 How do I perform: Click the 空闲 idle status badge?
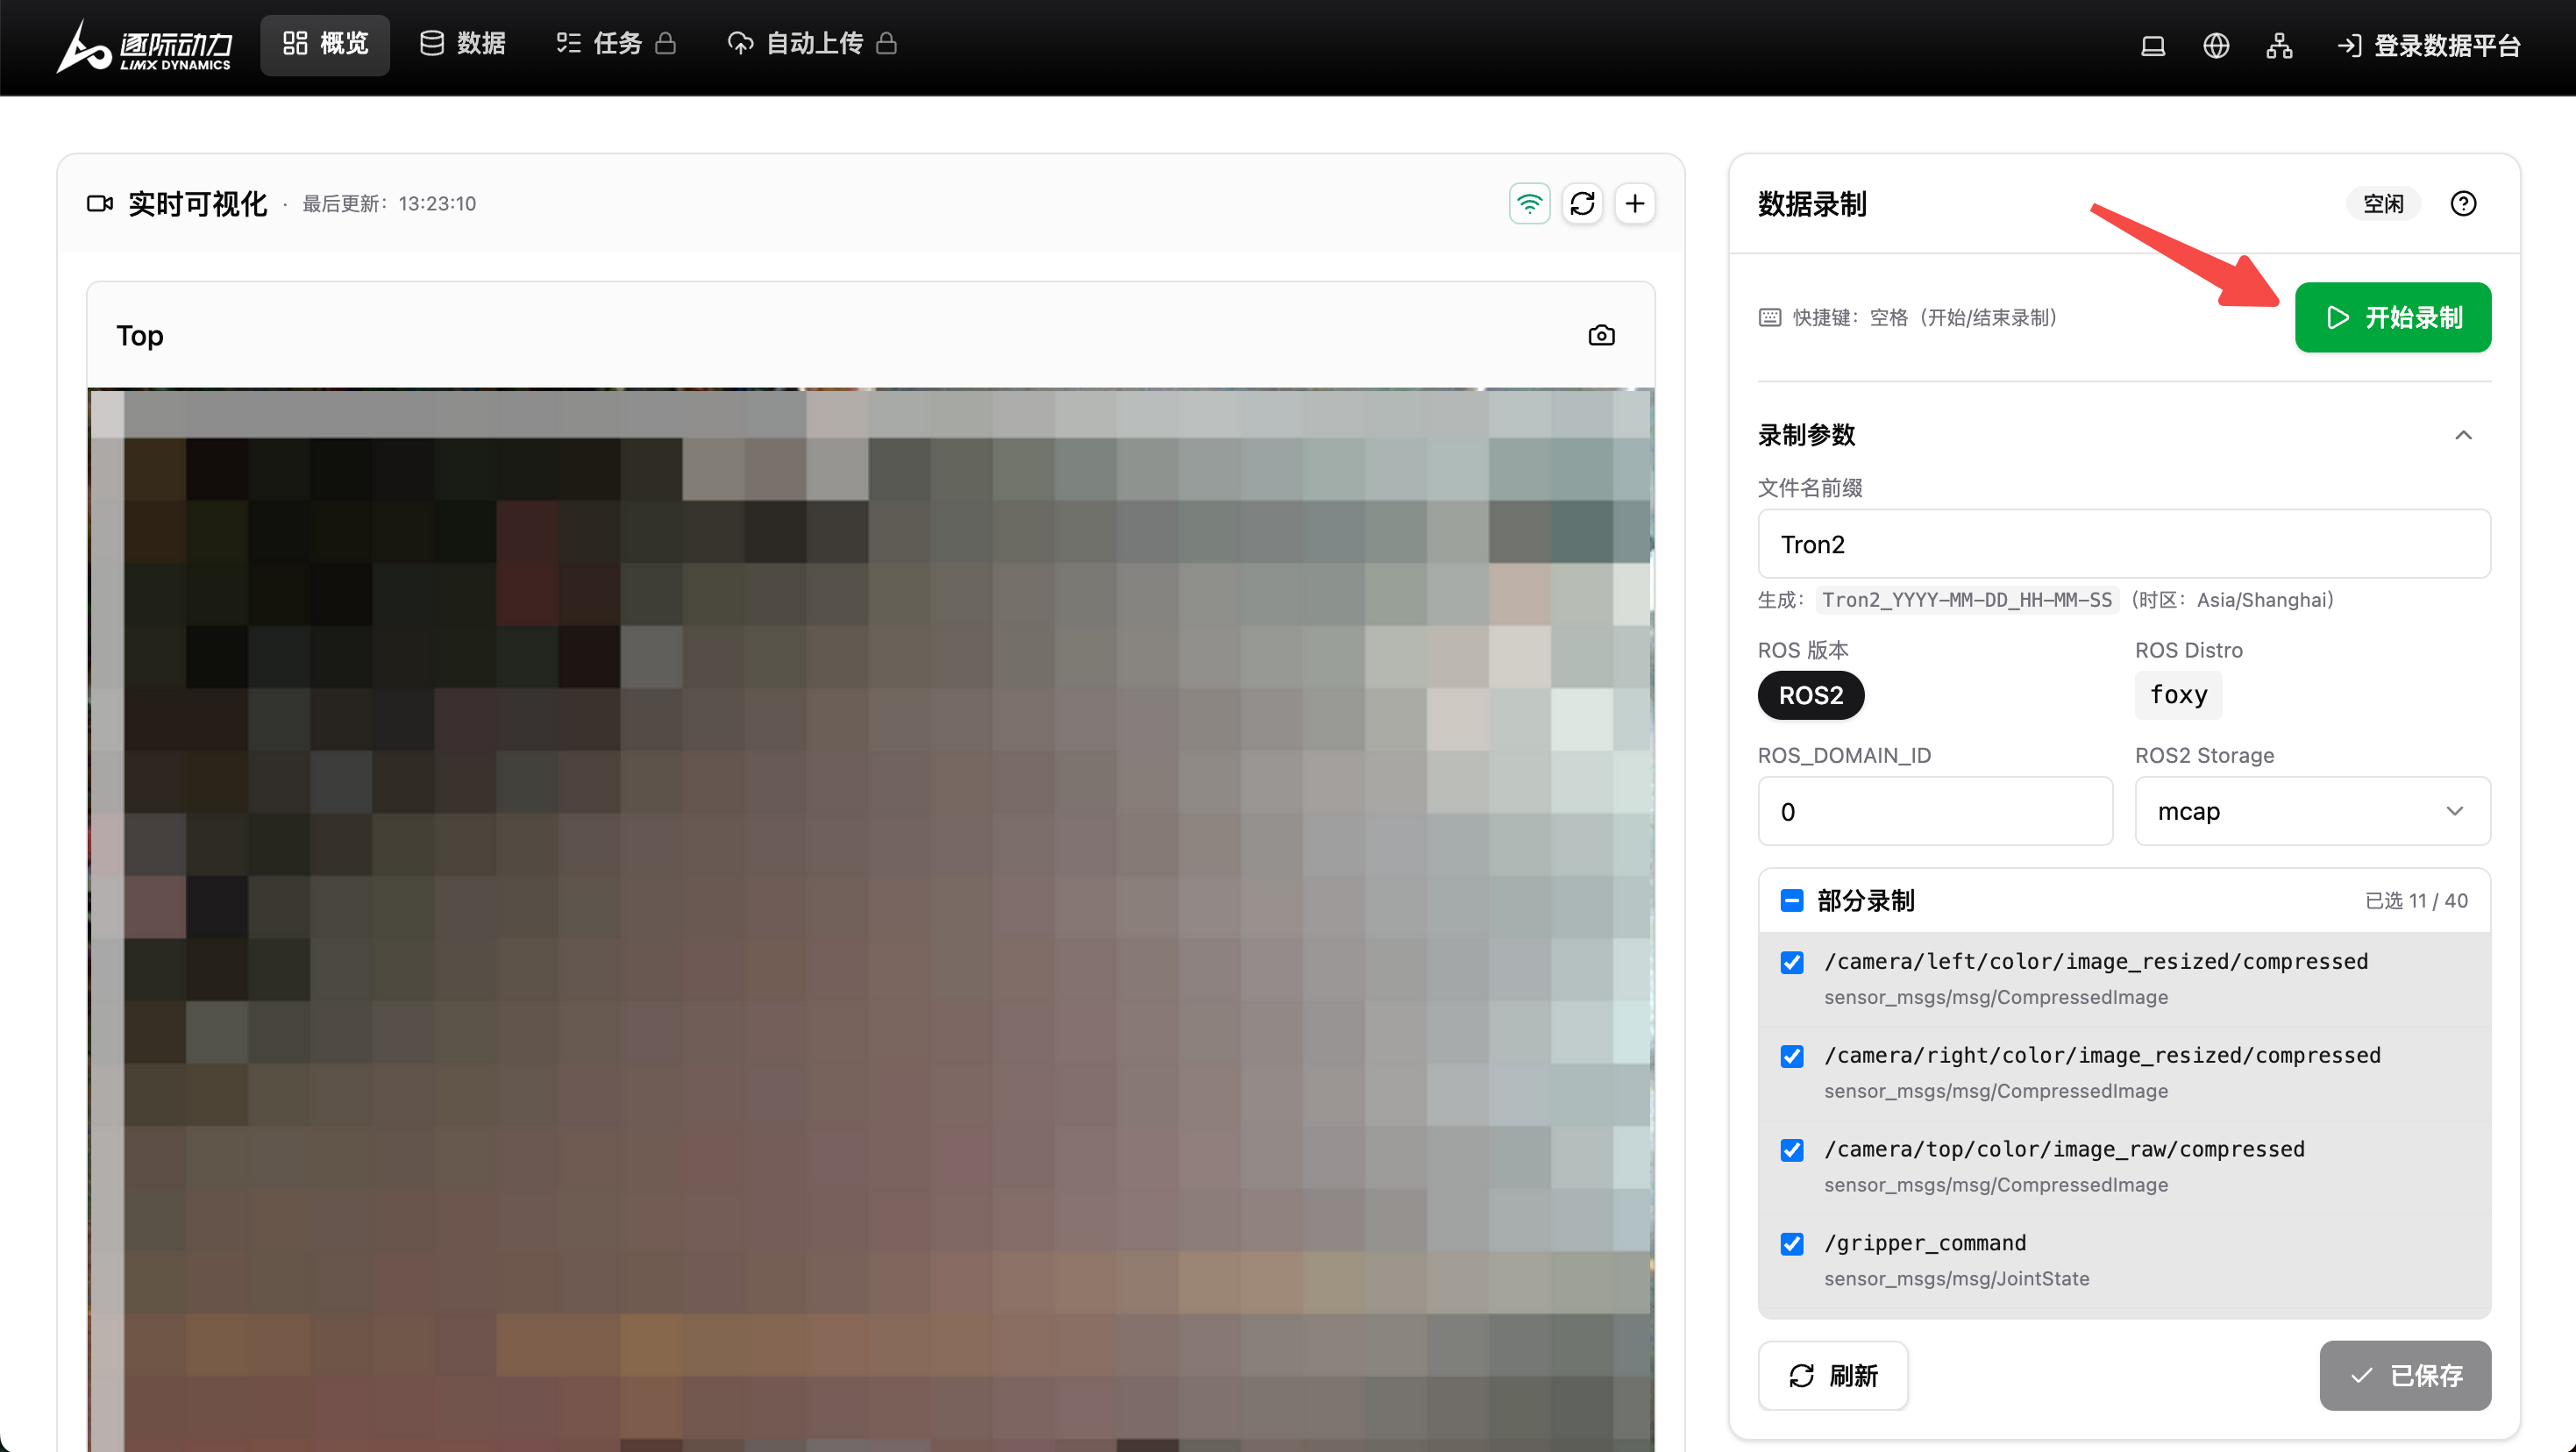pyautogui.click(x=2383, y=204)
